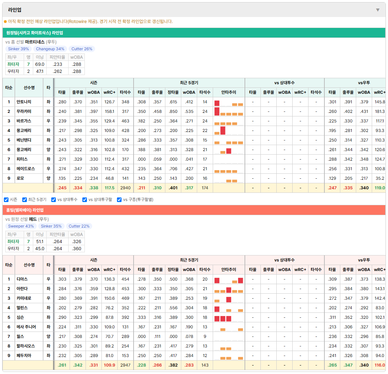
Task: View 디아스's hit trend bar chart
Action: tap(229, 279)
